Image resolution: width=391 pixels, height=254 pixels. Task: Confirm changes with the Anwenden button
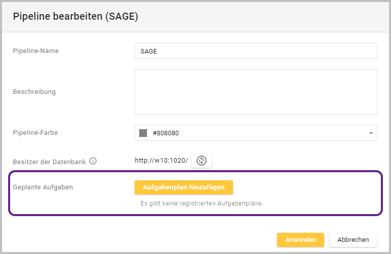coord(300,239)
